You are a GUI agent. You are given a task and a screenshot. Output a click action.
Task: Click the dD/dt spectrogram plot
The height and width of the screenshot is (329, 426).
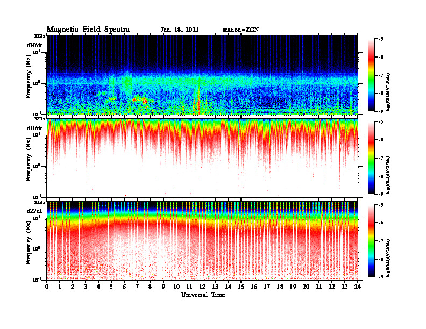pyautogui.click(x=202, y=158)
